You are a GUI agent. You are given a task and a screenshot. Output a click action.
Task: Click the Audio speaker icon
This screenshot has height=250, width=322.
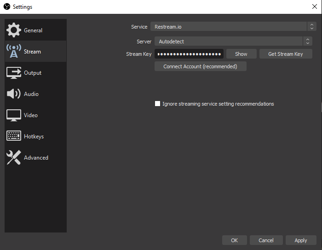pyautogui.click(x=13, y=94)
